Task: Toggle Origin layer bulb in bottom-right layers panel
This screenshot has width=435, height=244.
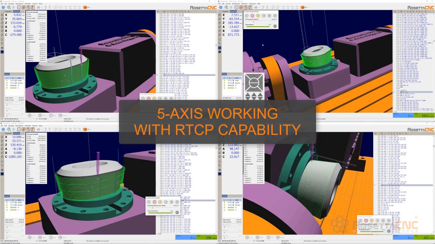Action: click(x=224, y=200)
